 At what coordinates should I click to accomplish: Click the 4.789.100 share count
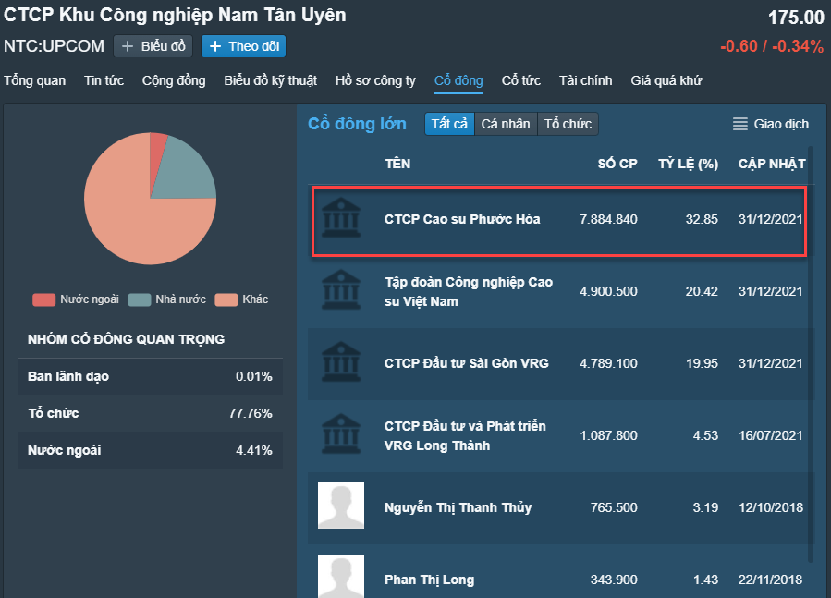click(x=608, y=363)
